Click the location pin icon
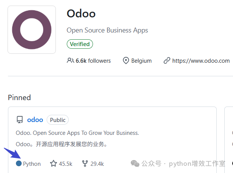 (126, 60)
